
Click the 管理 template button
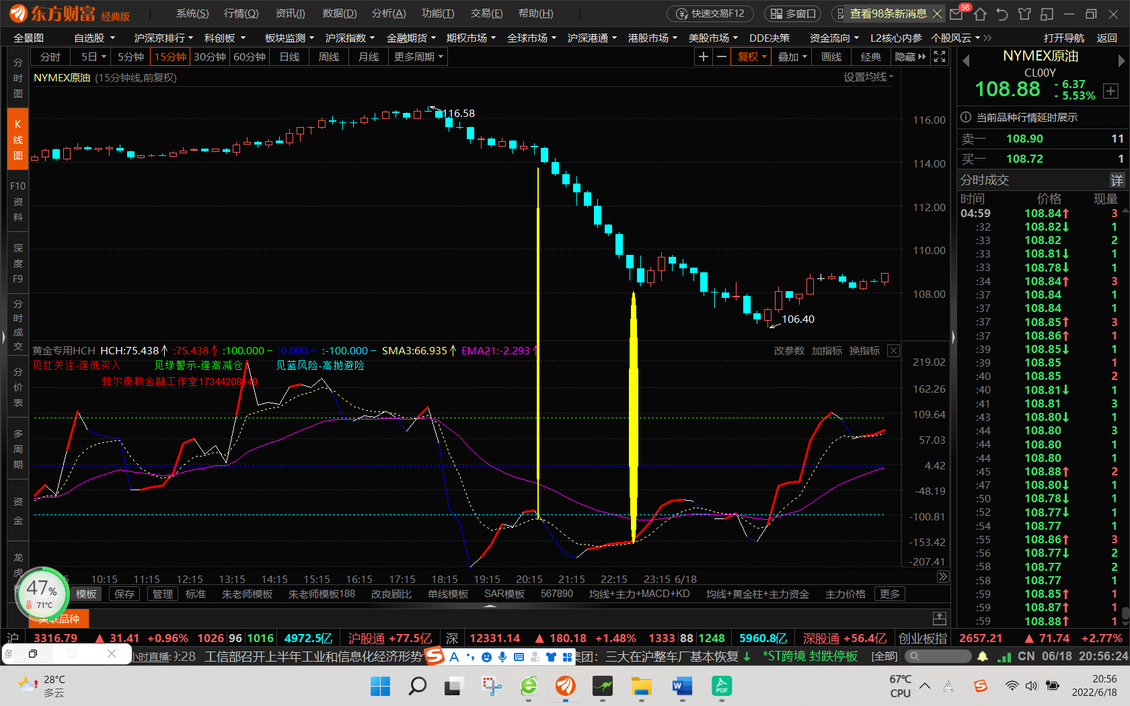pyautogui.click(x=163, y=594)
